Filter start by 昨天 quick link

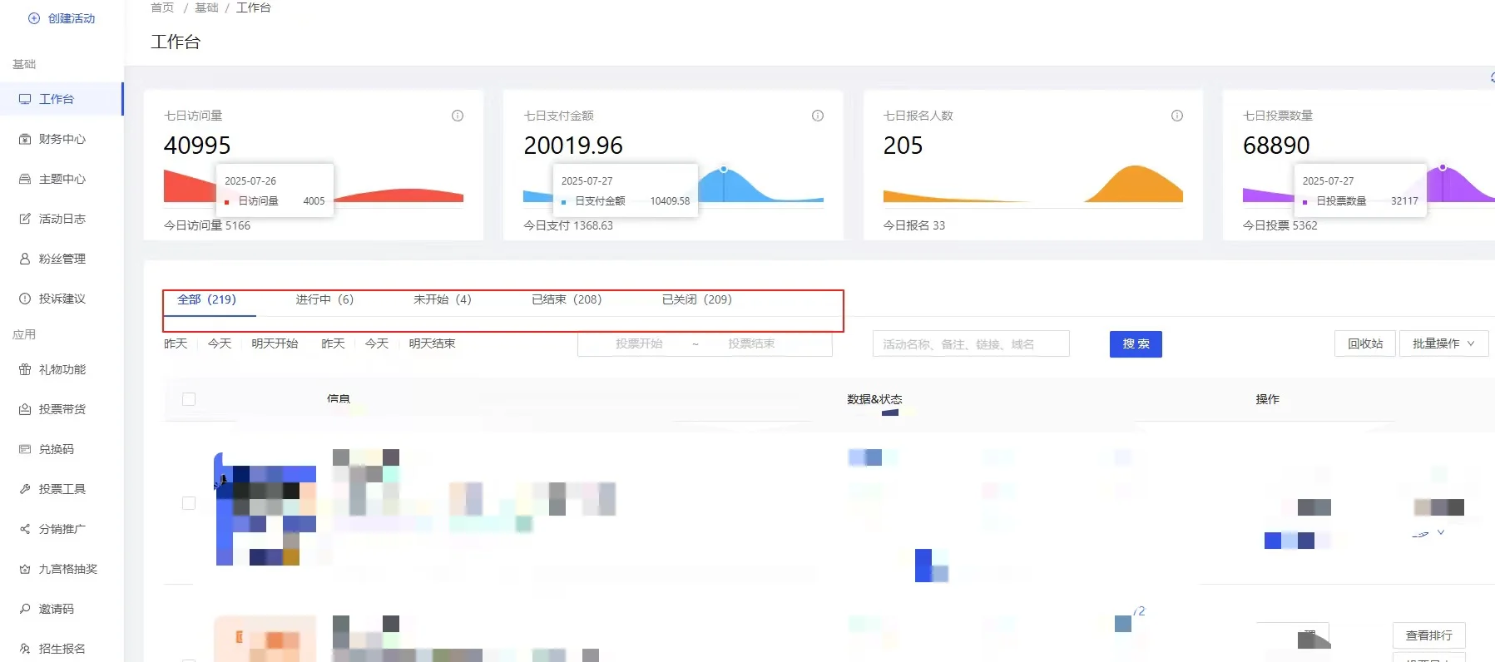pos(176,343)
